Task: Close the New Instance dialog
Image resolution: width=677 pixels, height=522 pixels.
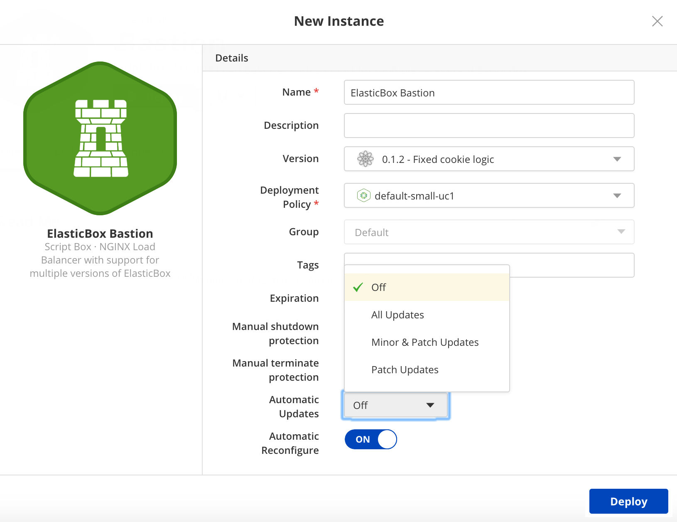Action: click(657, 21)
